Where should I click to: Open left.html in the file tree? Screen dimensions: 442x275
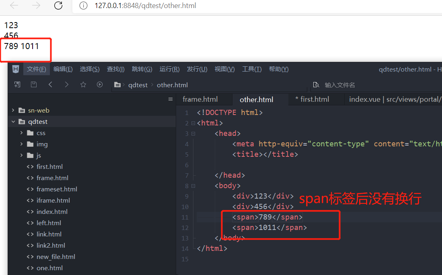point(49,223)
